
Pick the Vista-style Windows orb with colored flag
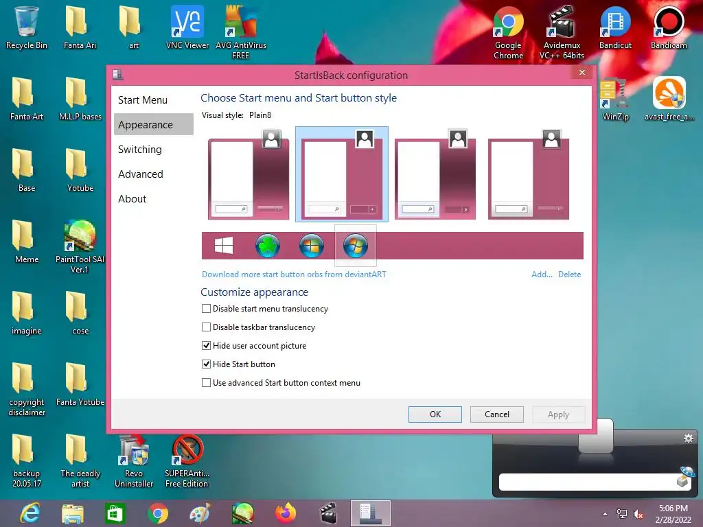click(312, 246)
